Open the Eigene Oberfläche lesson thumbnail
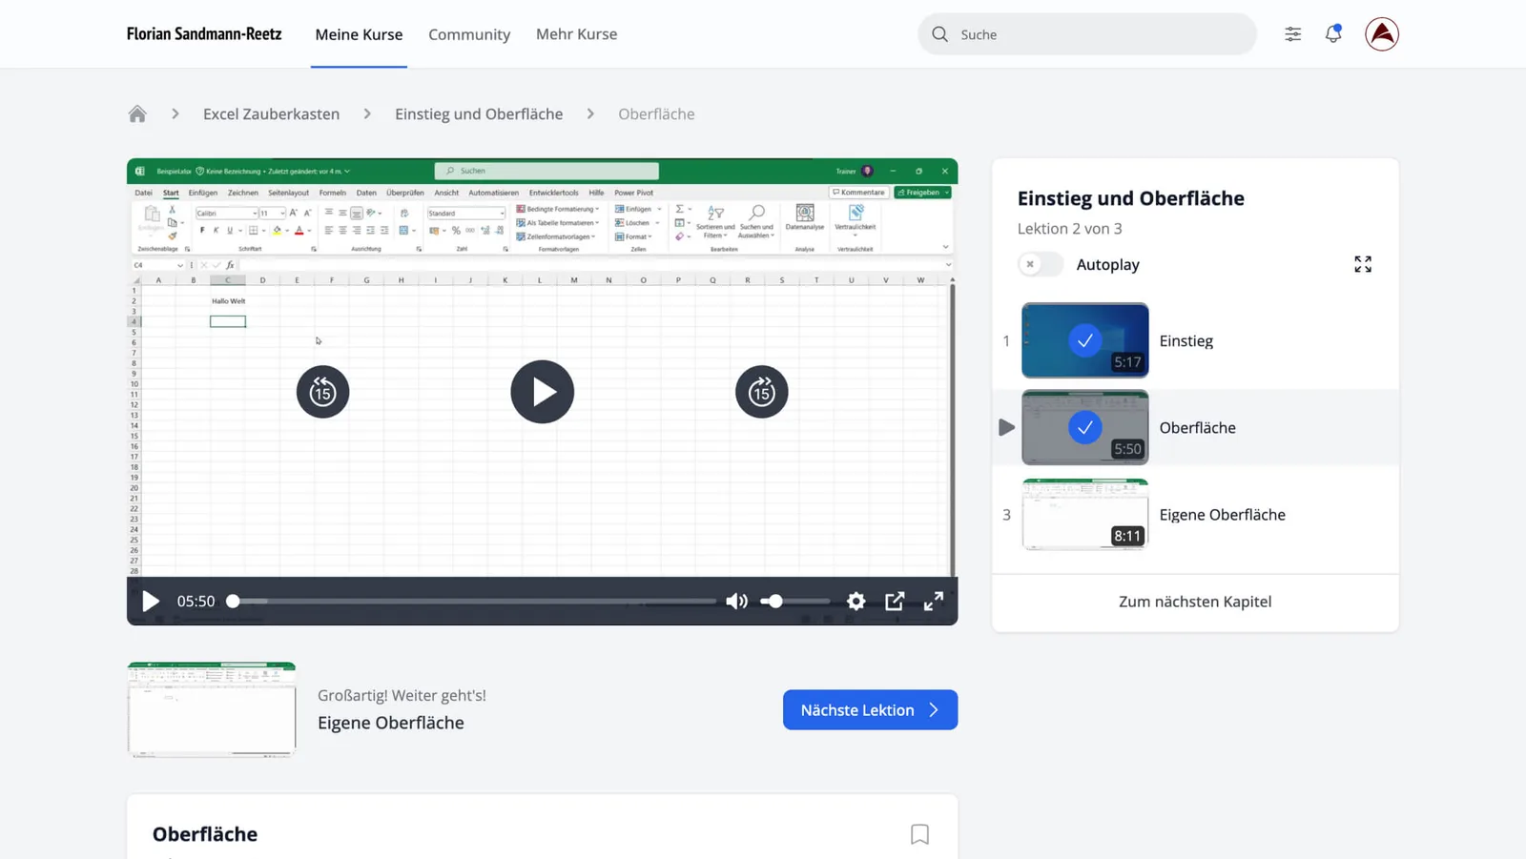The width and height of the screenshot is (1526, 859). [1084, 515]
